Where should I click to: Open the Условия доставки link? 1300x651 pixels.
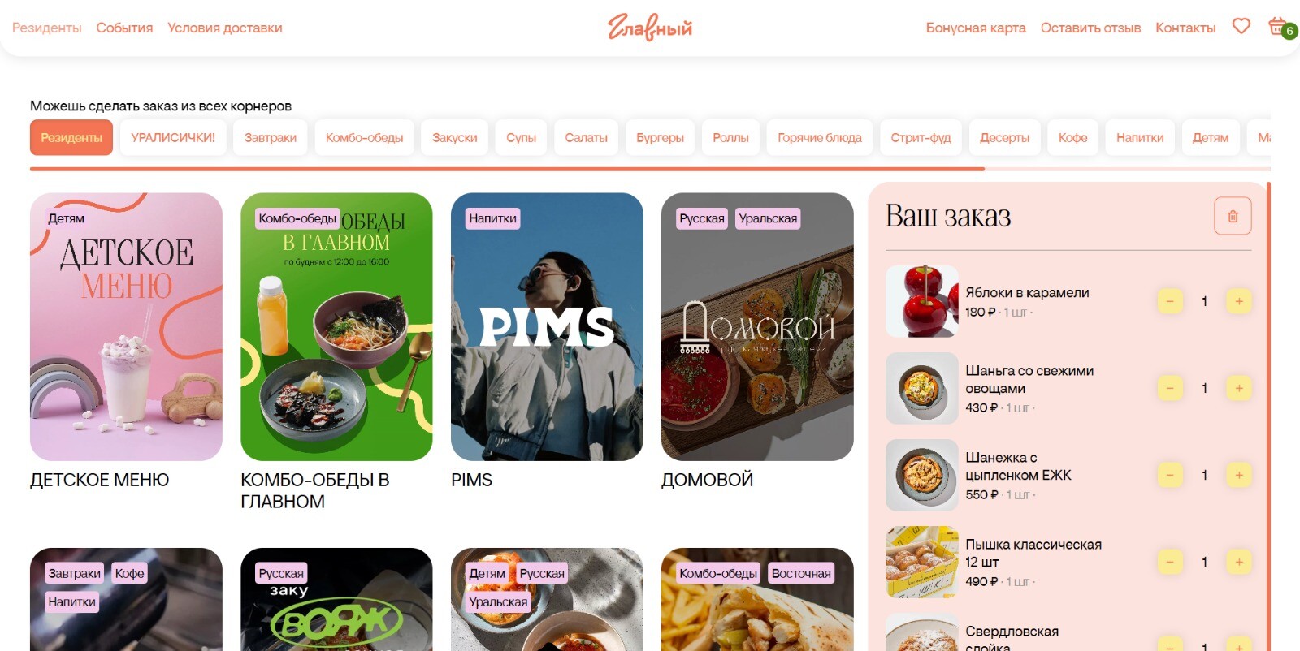pos(225,28)
